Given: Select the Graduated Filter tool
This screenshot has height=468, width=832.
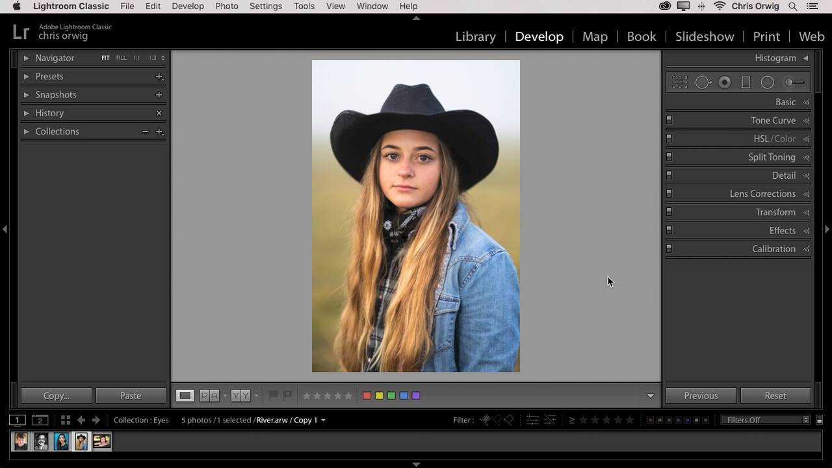Looking at the screenshot, I should [x=746, y=83].
